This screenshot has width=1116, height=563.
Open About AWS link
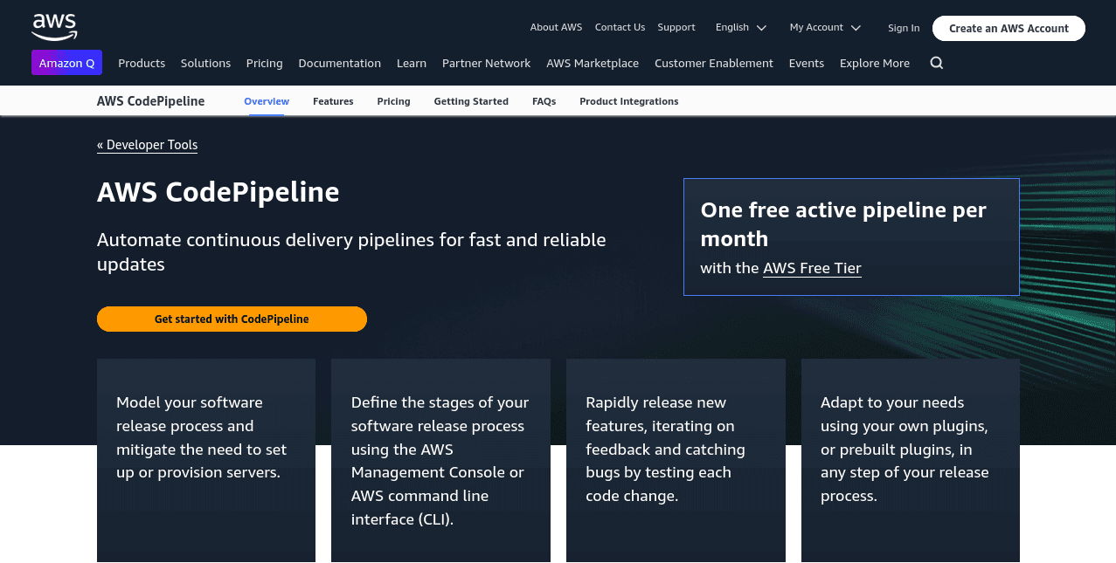coord(556,27)
